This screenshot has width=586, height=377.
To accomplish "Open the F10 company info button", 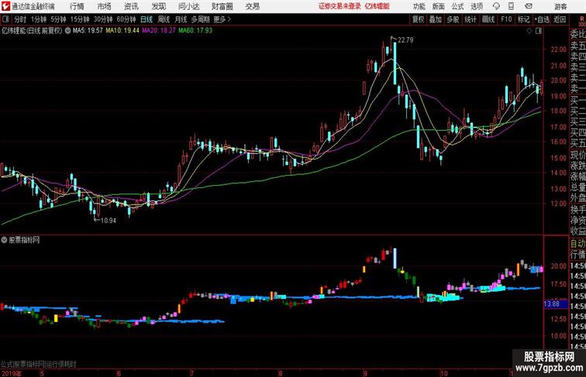I will pos(506,19).
